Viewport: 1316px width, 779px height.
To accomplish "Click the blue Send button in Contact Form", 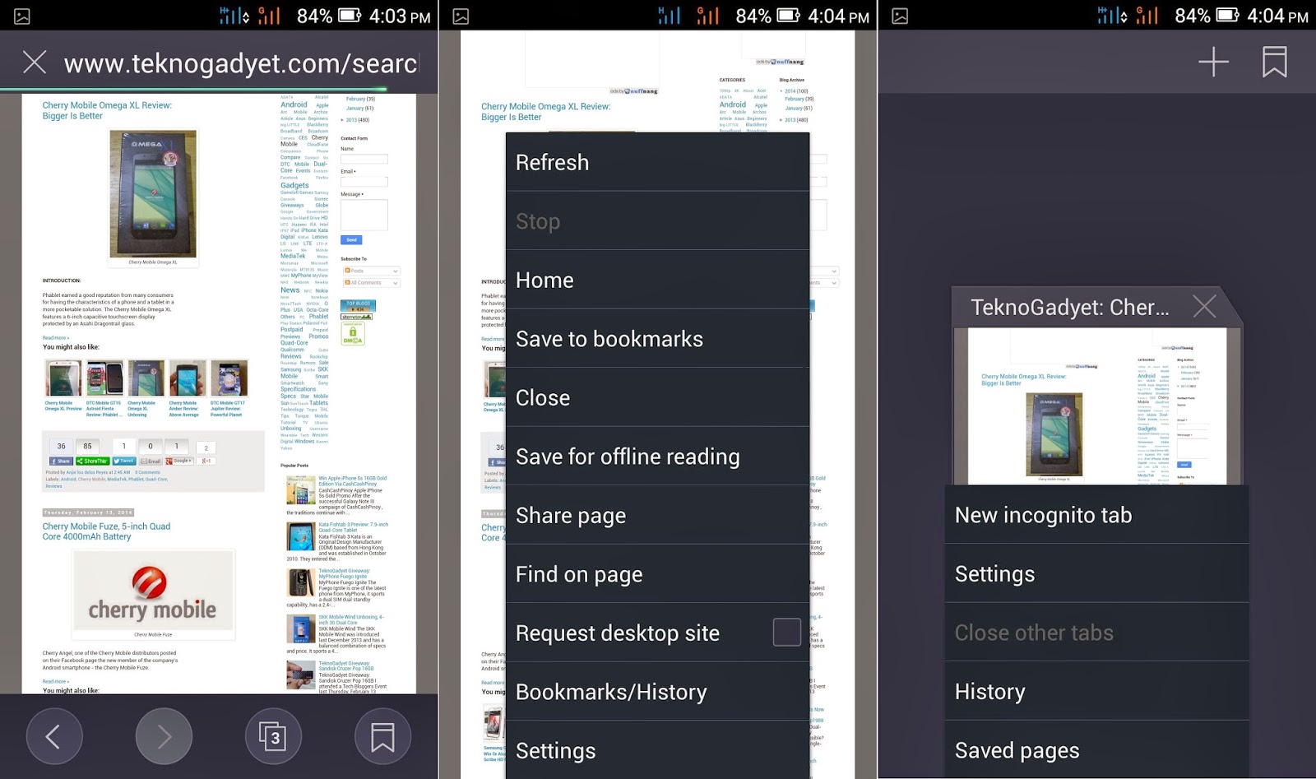I will [x=351, y=240].
